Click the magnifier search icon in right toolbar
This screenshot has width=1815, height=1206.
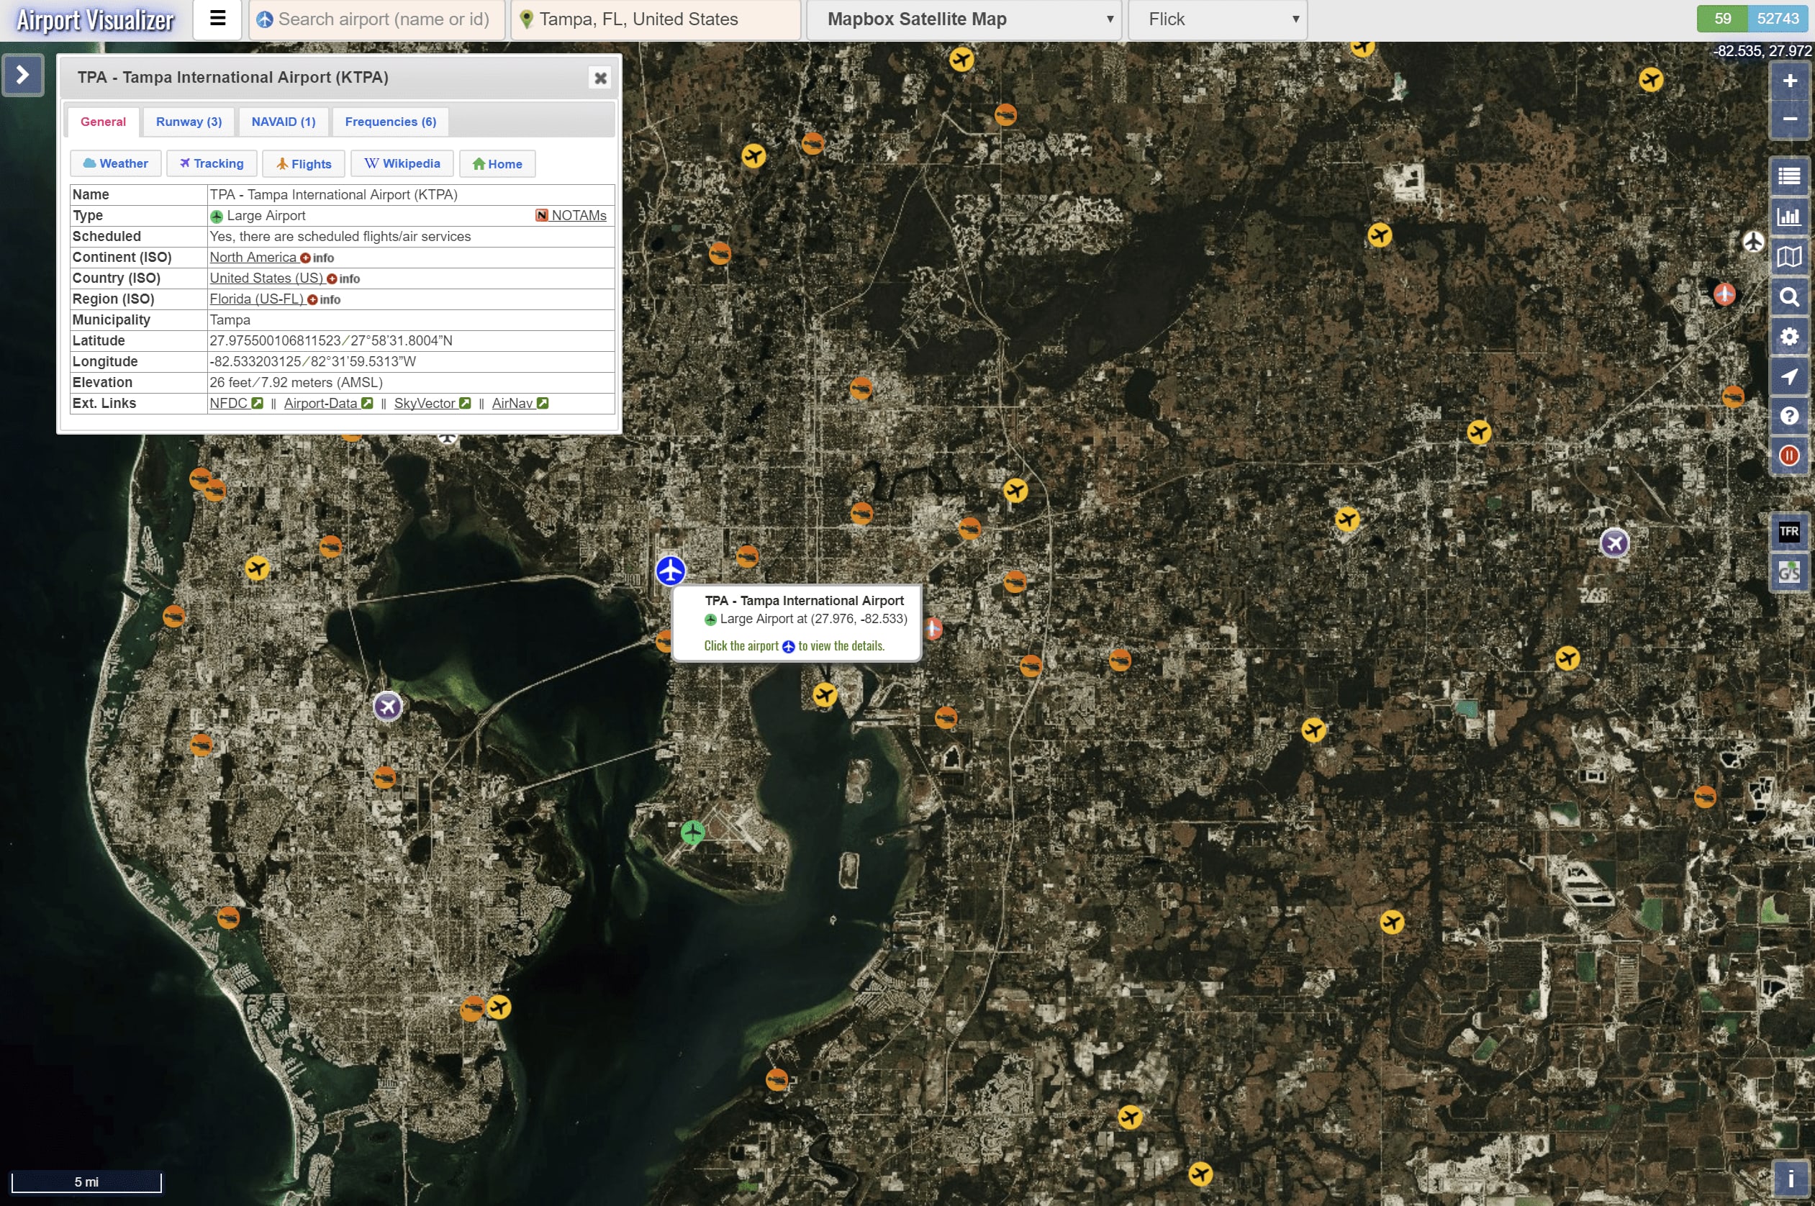point(1790,297)
